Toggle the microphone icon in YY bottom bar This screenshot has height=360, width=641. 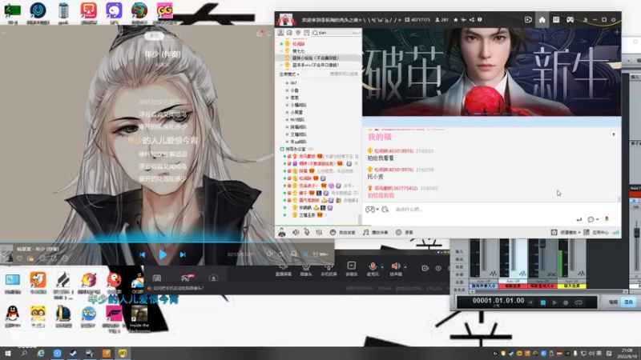[x=307, y=232]
